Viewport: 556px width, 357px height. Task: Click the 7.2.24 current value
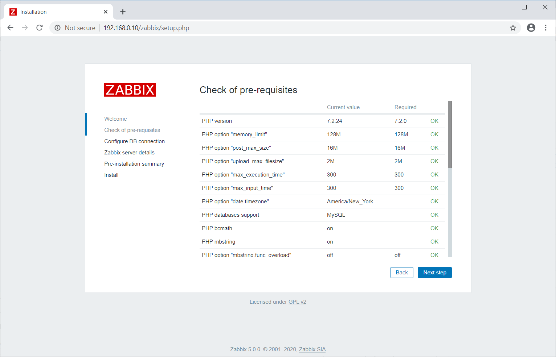334,121
